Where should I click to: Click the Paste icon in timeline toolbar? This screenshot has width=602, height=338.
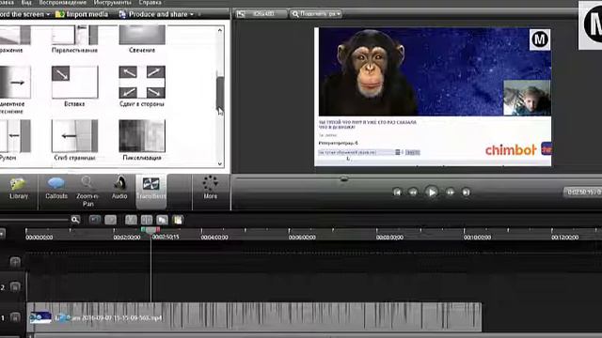click(178, 220)
